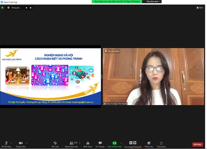This screenshot has height=149, width=207.
Task: Click Xóa tiêu điểm on speaker video
Action: point(112,51)
